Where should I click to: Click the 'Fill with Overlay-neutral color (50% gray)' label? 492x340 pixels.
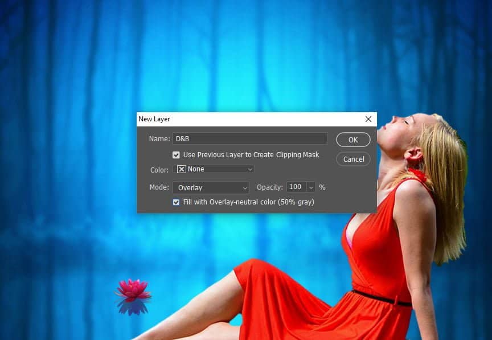click(x=248, y=202)
